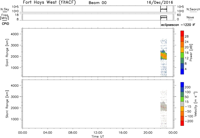Click the grey velocity echo region near 2000 km
Screen dimensions: 200x138
coord(163,106)
